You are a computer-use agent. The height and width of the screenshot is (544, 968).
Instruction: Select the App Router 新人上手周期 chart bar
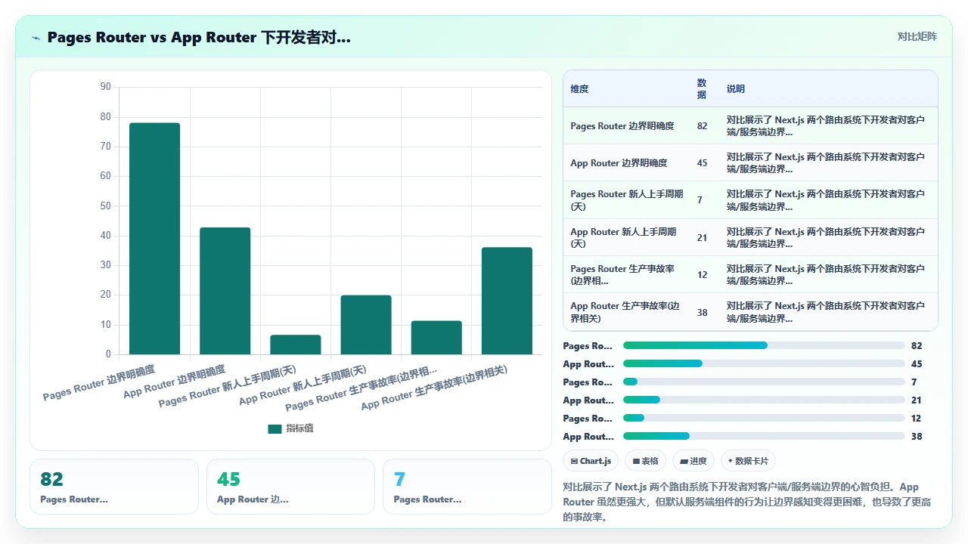coord(366,325)
